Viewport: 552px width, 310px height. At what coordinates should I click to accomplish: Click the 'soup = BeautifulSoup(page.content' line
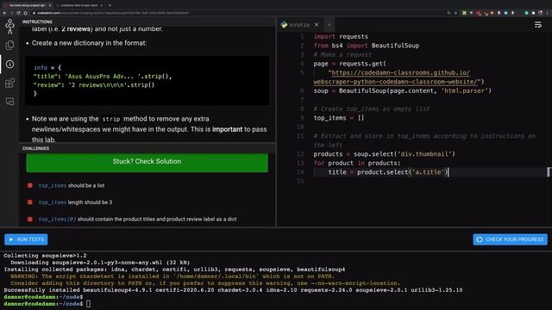[x=403, y=91]
